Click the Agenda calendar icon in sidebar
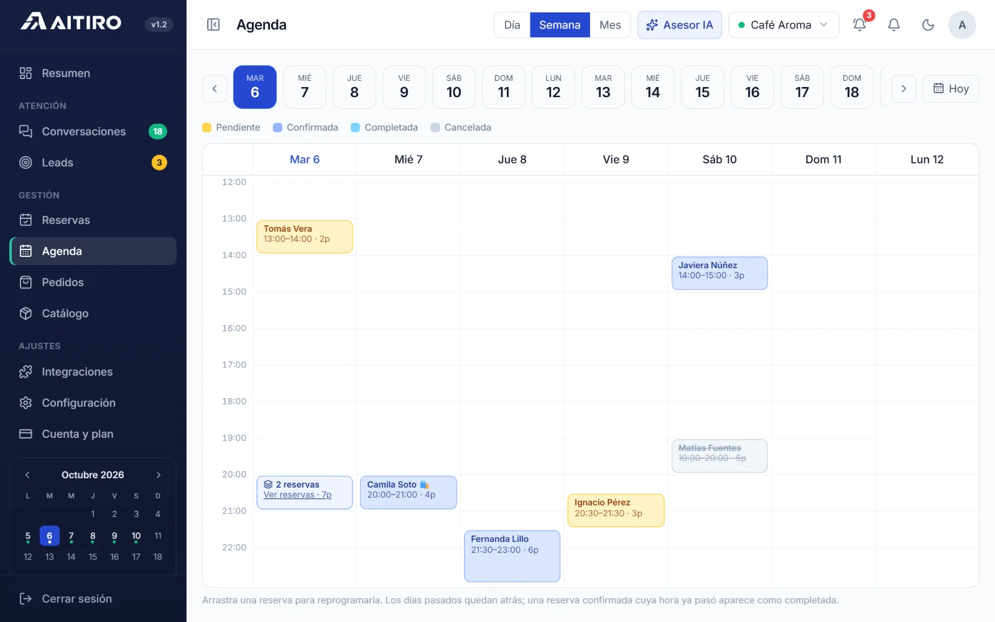Image resolution: width=995 pixels, height=622 pixels. [25, 251]
